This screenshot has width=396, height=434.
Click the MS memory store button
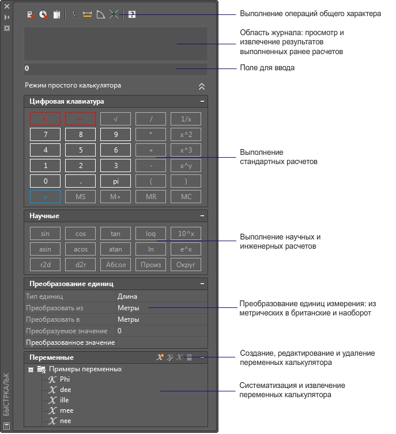(x=80, y=197)
